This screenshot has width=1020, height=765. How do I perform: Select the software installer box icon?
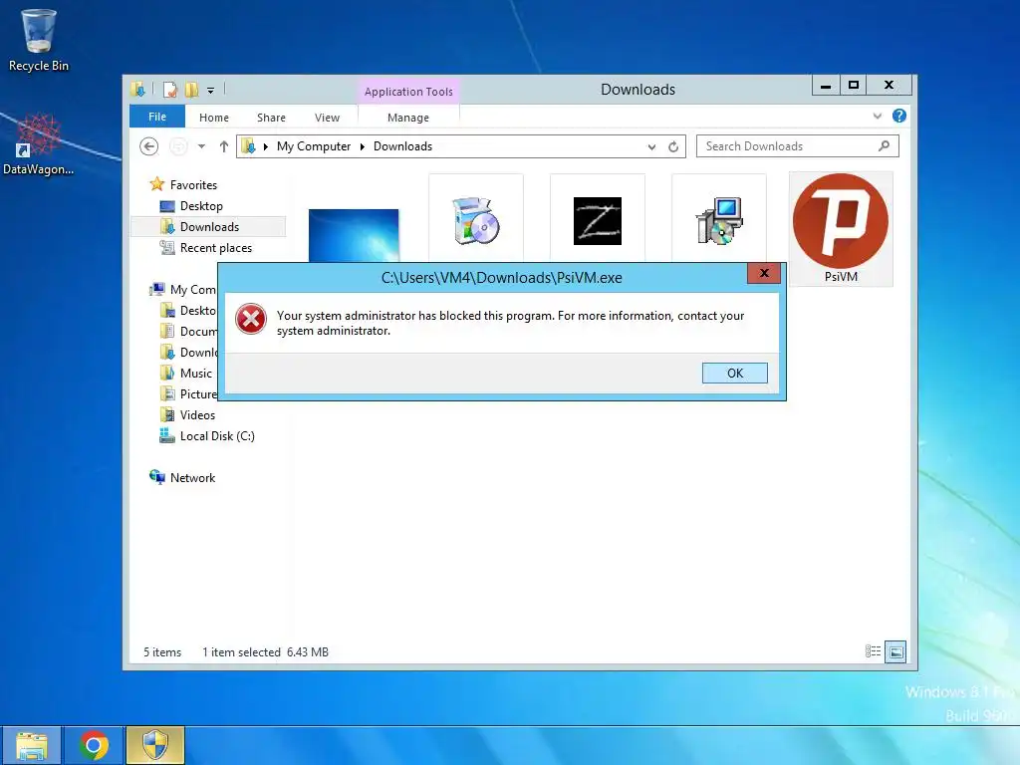pyautogui.click(x=475, y=221)
